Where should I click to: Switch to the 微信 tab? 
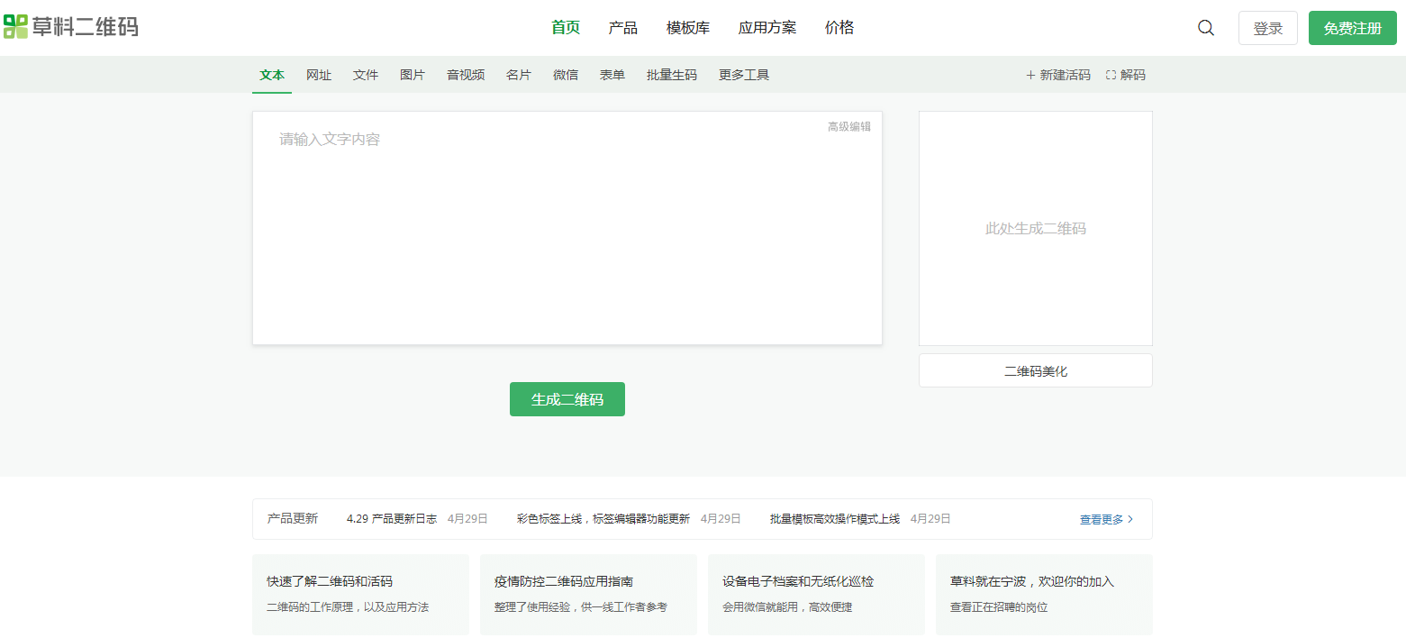pos(566,75)
